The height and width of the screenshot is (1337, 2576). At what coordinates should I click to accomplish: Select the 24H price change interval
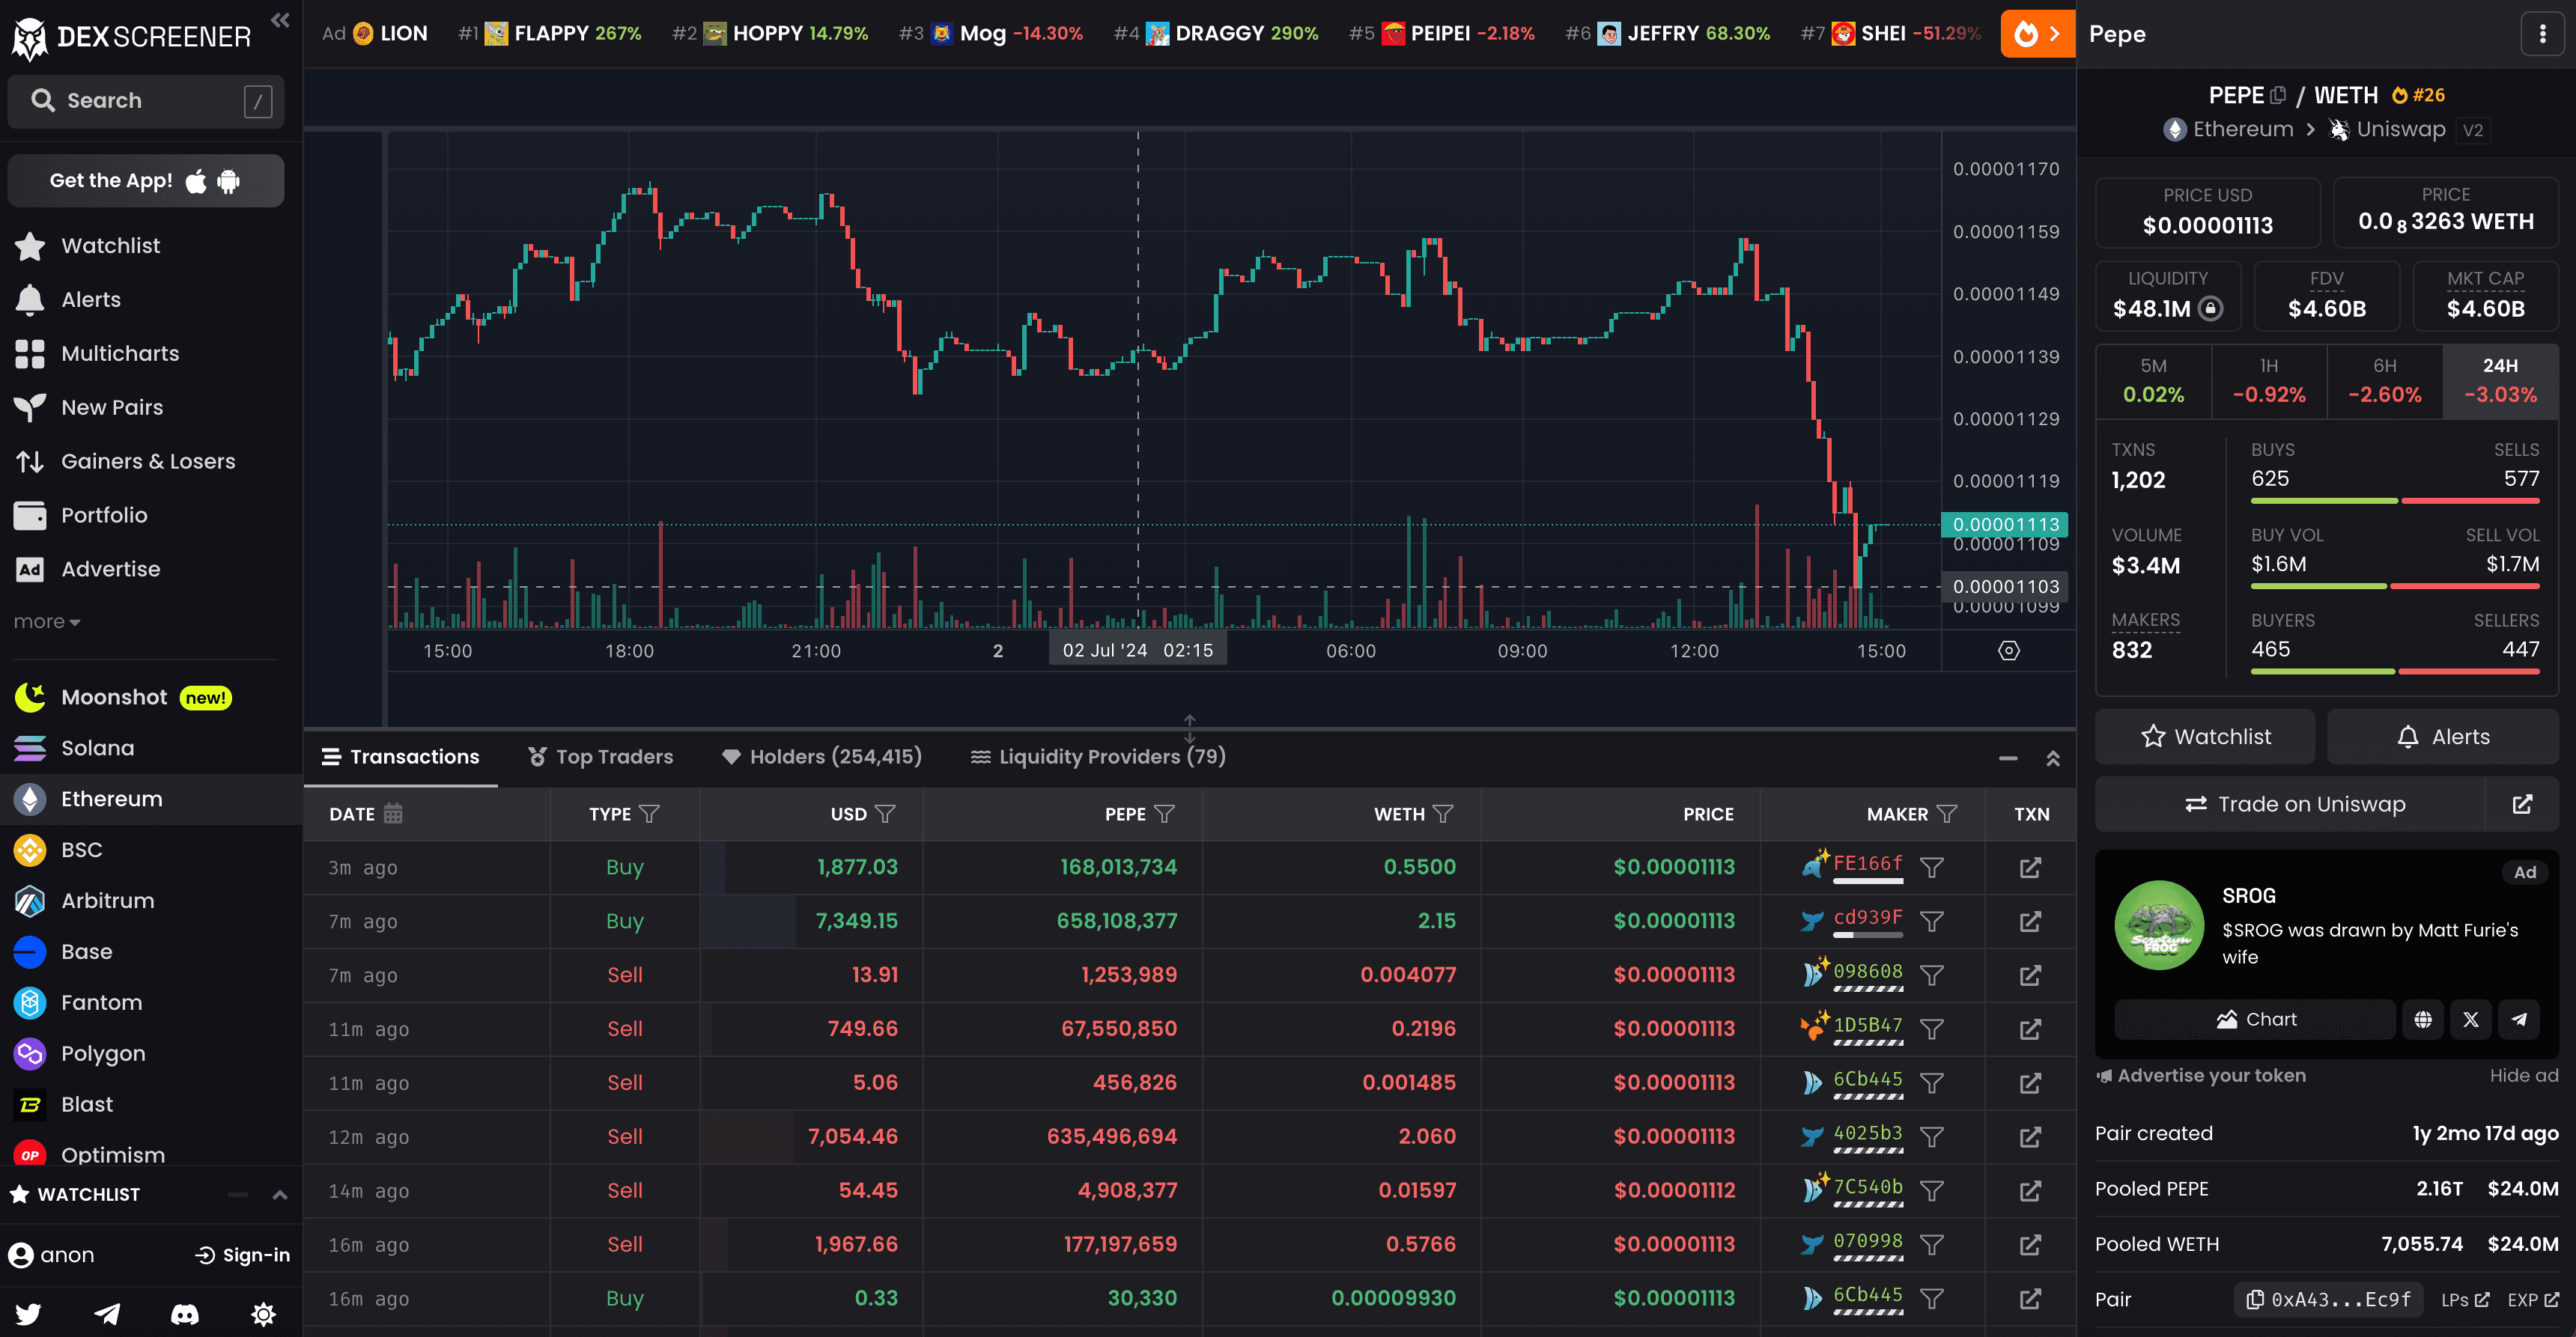[2500, 381]
